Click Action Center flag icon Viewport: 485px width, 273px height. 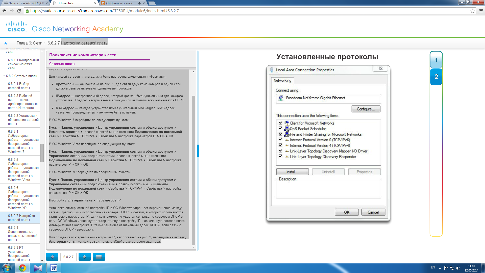coord(446,268)
